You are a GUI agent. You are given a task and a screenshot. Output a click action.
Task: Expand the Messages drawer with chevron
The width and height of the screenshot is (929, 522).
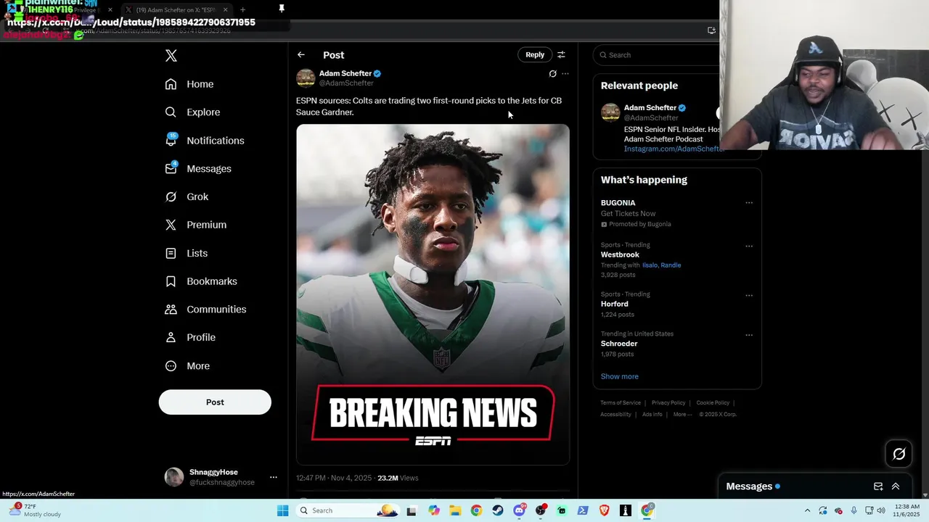(x=896, y=486)
